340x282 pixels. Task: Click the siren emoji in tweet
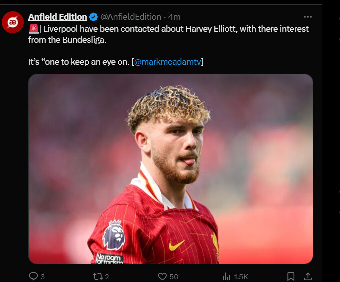click(x=34, y=29)
